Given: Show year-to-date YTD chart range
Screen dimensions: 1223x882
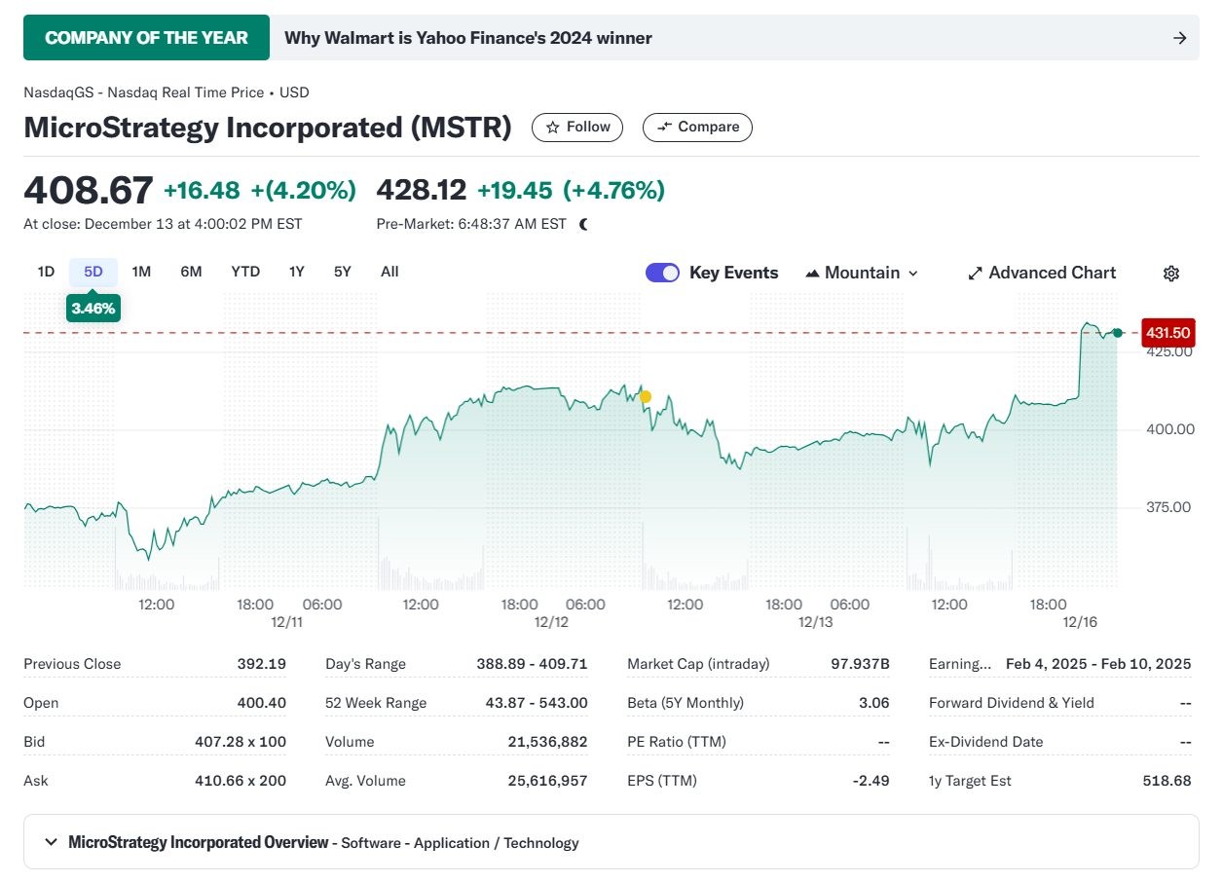Looking at the screenshot, I should [x=245, y=272].
